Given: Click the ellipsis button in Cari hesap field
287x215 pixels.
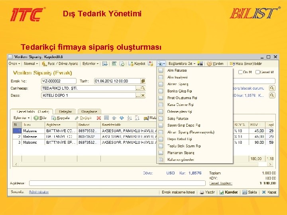Looking at the screenshot, I should coord(138,88).
